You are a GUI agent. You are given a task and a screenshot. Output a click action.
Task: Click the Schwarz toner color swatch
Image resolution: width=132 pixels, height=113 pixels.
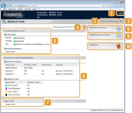[6, 95]
